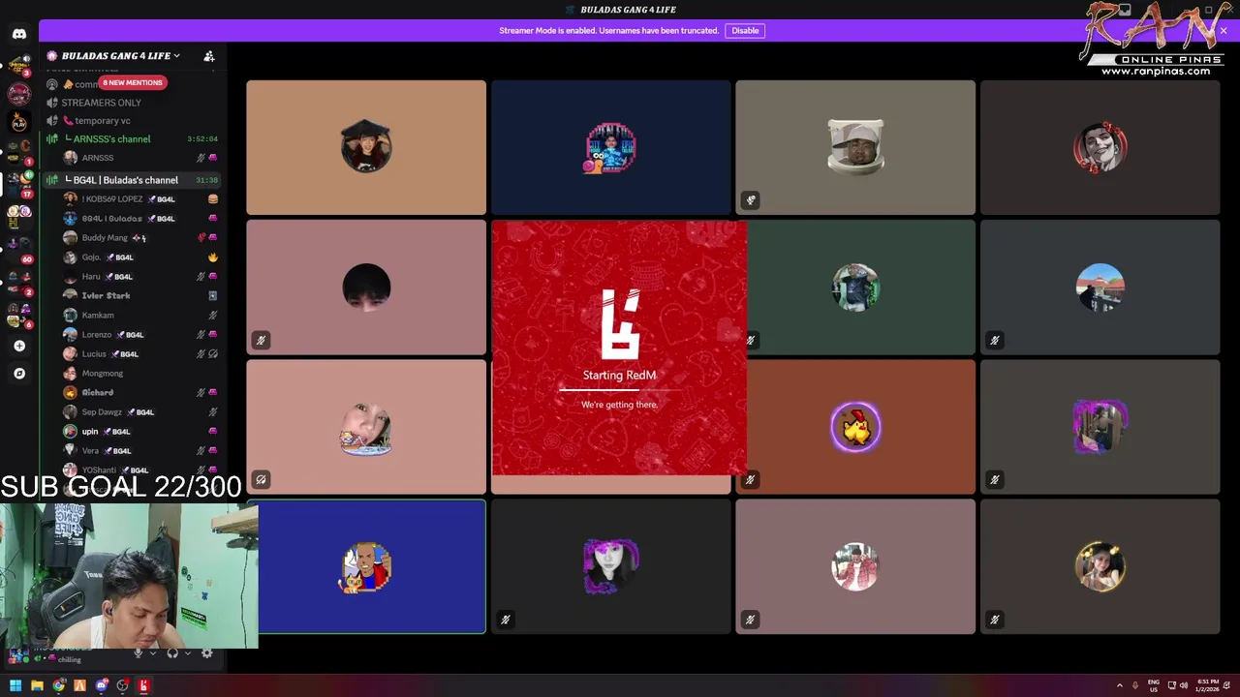1240x697 pixels.
Task: Toggle headphones deafen in user panel
Action: (x=172, y=653)
